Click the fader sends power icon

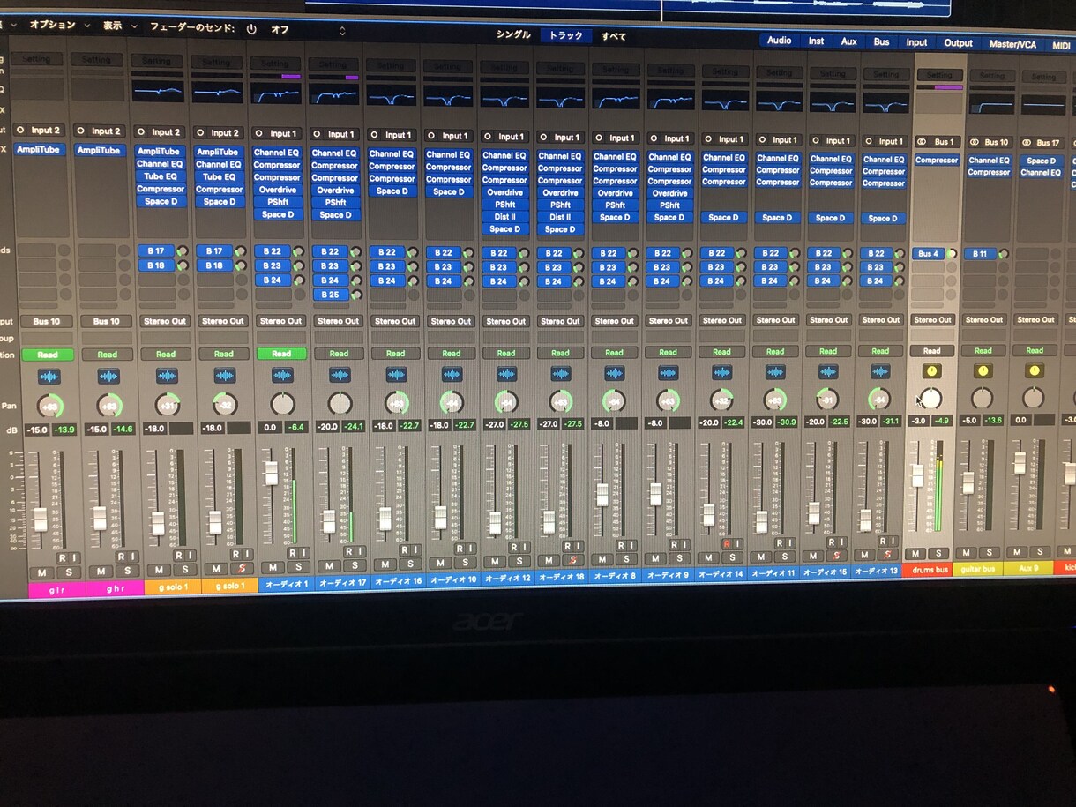[251, 29]
